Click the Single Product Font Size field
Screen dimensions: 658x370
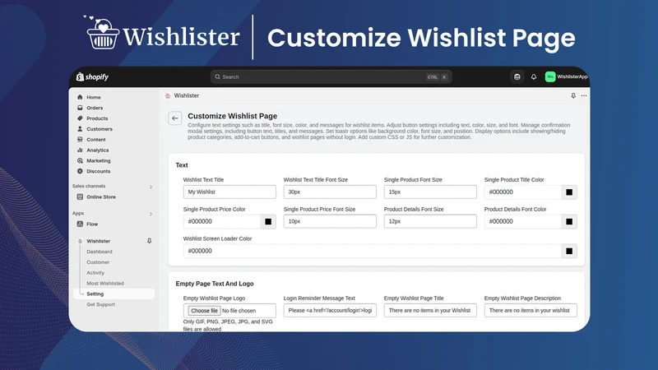point(430,192)
